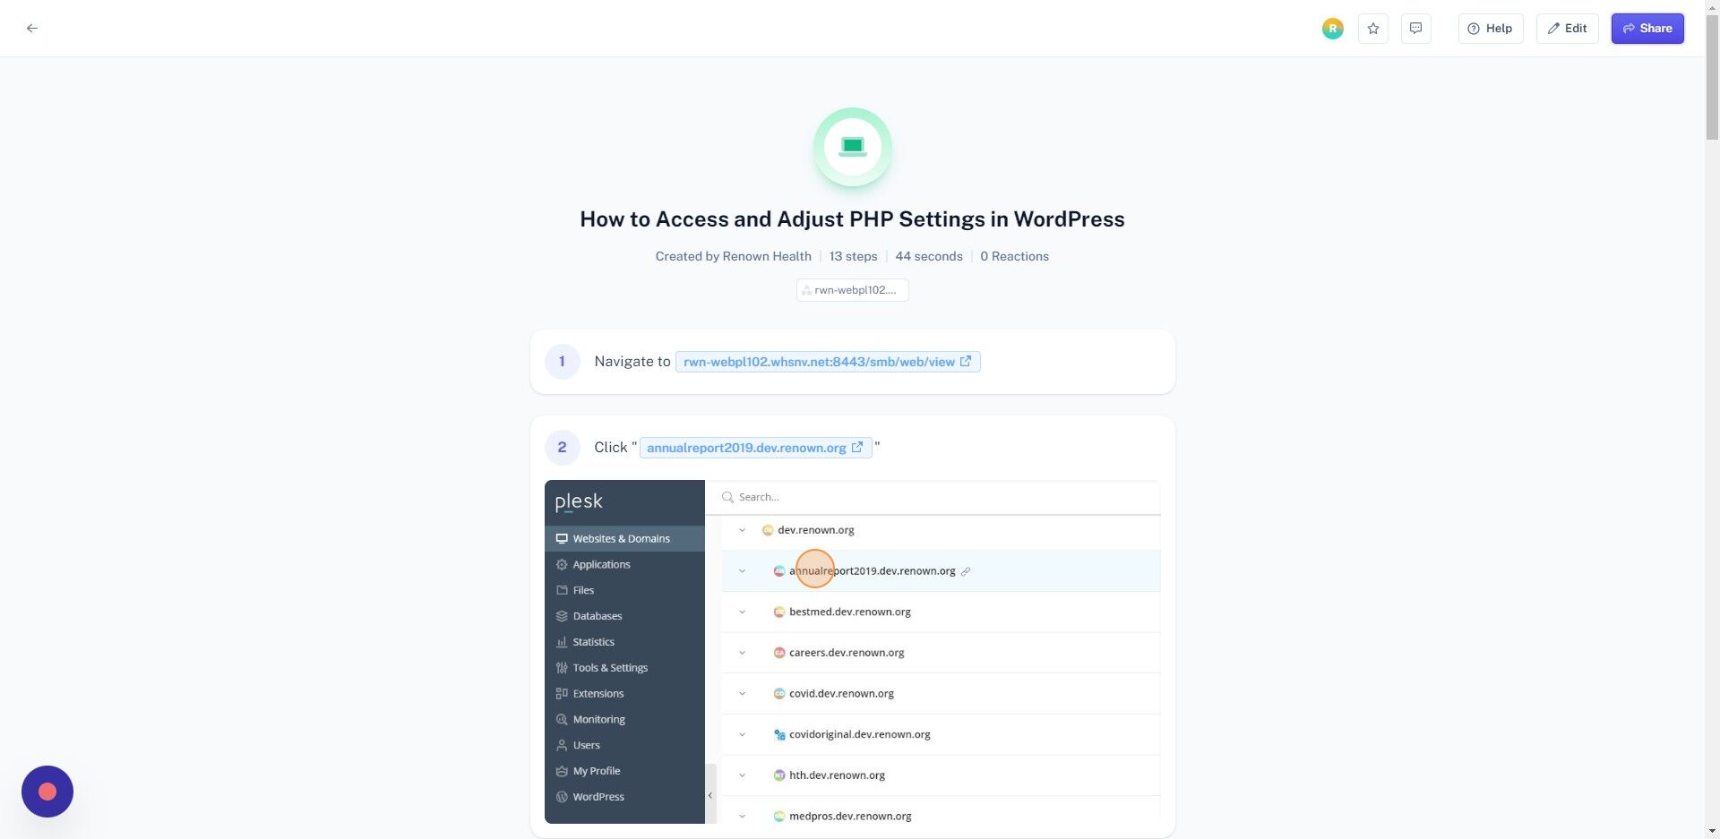The width and height of the screenshot is (1720, 839).
Task: Go back using the left arrow
Action: [32, 29]
